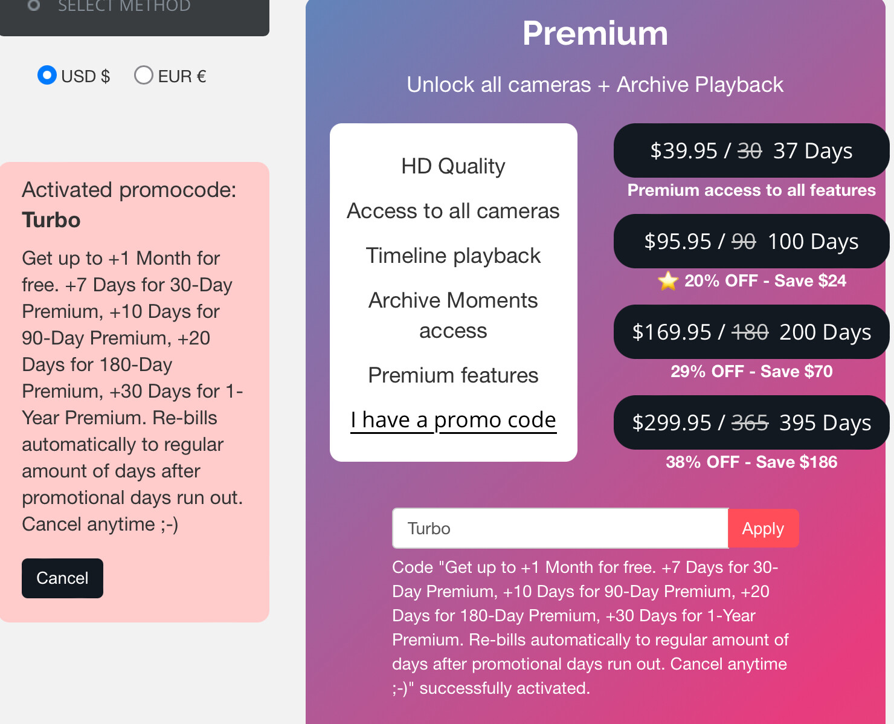Image resolution: width=894 pixels, height=724 pixels.
Task: Click the circle icon beside SELECT METHOD
Action: (34, 5)
